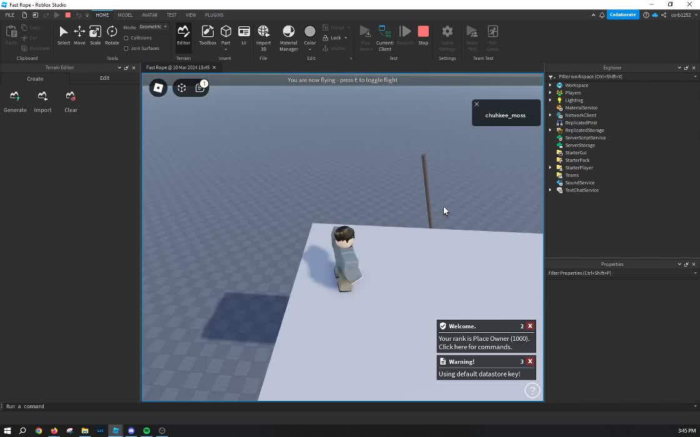Enable the Collisions checkbox
The height and width of the screenshot is (437, 700).
point(126,38)
